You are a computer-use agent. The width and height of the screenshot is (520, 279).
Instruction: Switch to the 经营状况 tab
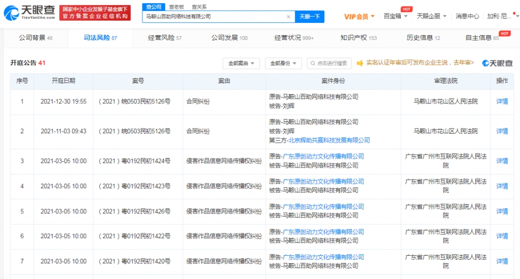pyautogui.click(x=294, y=38)
